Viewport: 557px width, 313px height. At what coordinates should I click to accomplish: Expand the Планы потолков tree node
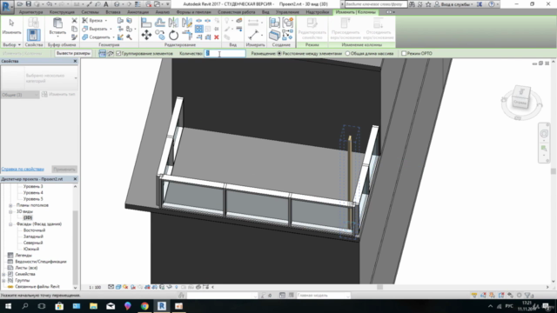10,205
